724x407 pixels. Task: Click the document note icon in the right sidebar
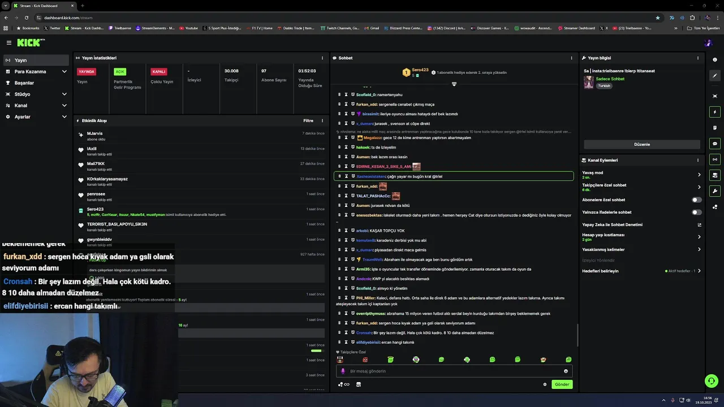715,128
